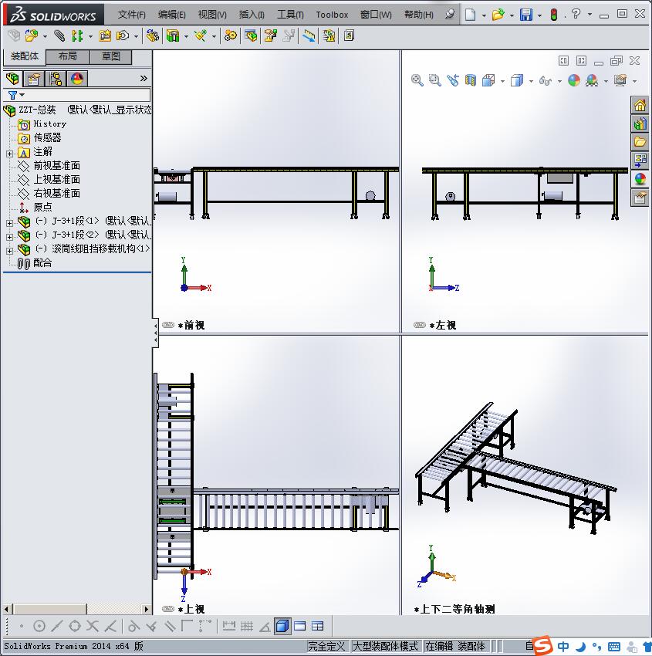Click the Edit Appearance color-ball icon
The width and height of the screenshot is (652, 656).
(x=574, y=80)
